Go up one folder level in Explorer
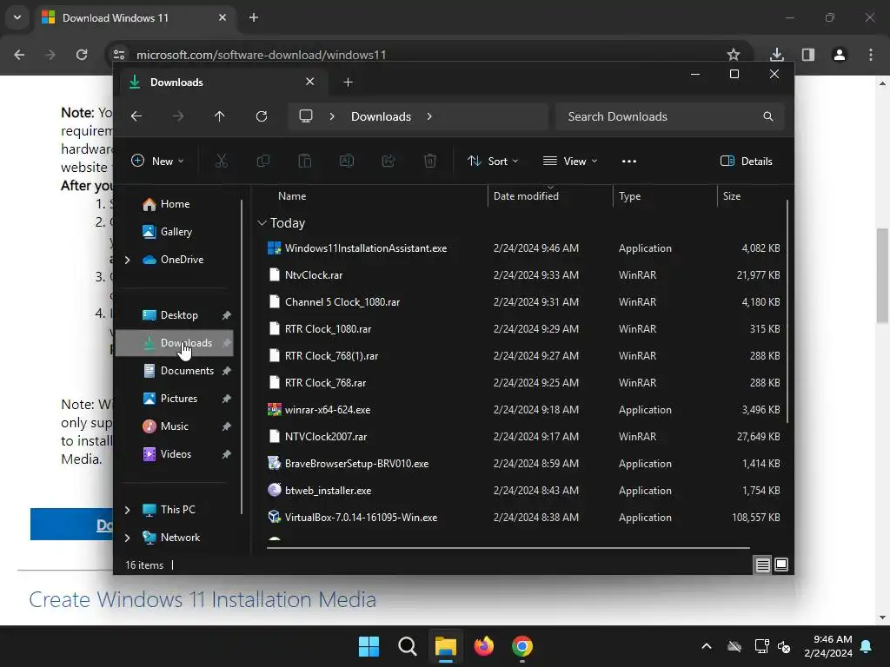890x667 pixels. pos(220,116)
